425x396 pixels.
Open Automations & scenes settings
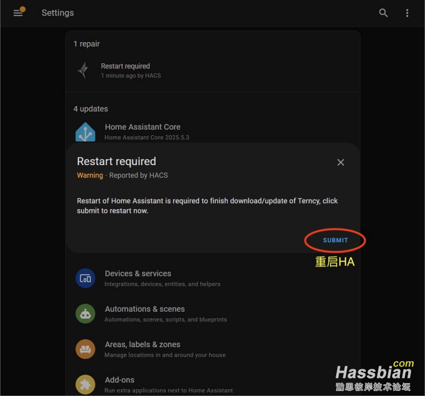213,314
